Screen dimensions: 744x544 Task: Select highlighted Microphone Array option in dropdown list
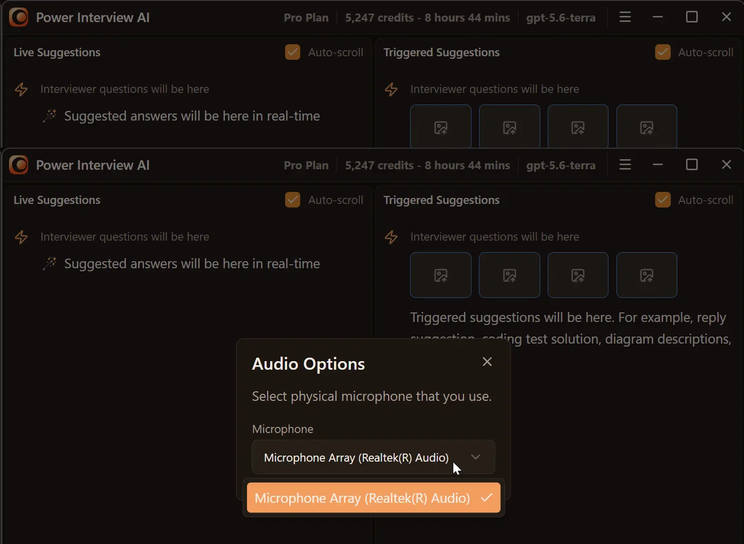pyautogui.click(x=374, y=498)
